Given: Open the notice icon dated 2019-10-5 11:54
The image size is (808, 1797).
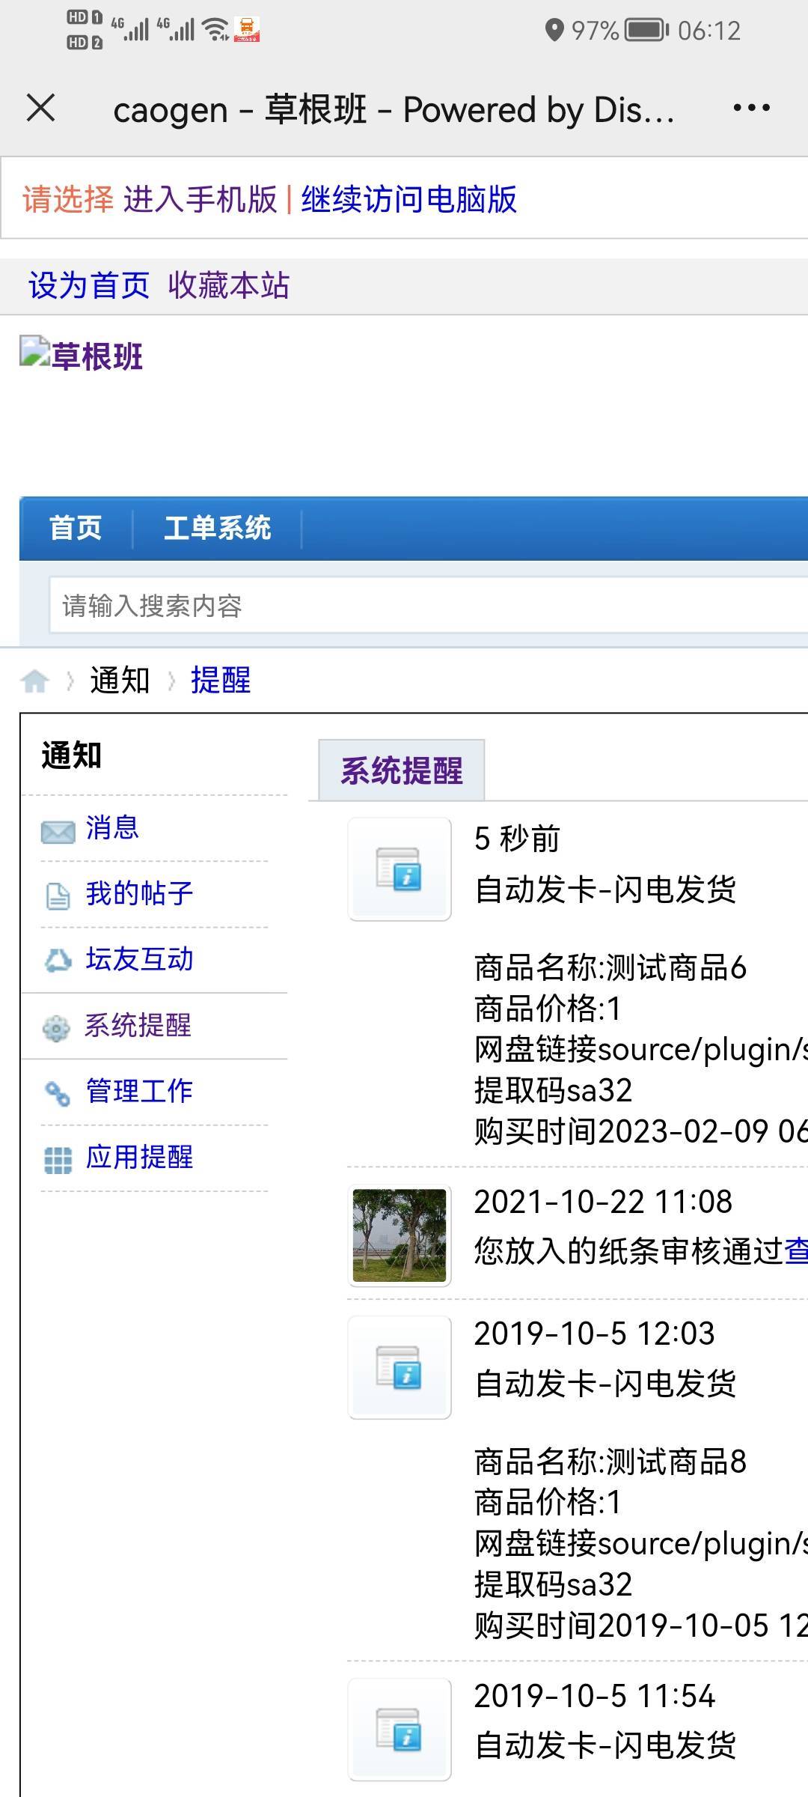Looking at the screenshot, I should pyautogui.click(x=400, y=1730).
